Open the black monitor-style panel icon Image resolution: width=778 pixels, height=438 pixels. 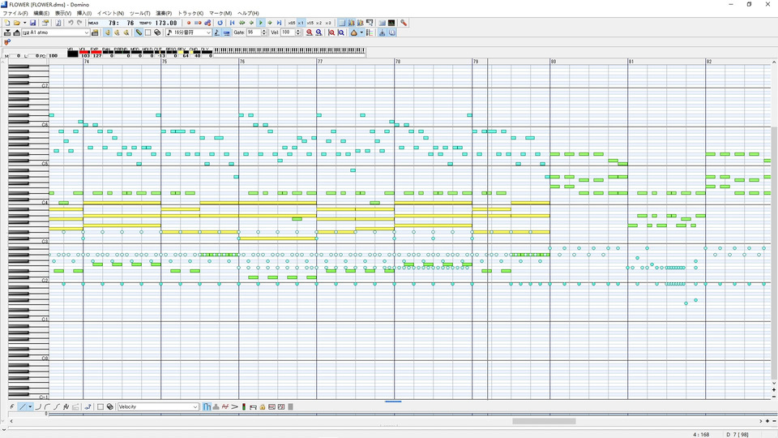click(391, 23)
